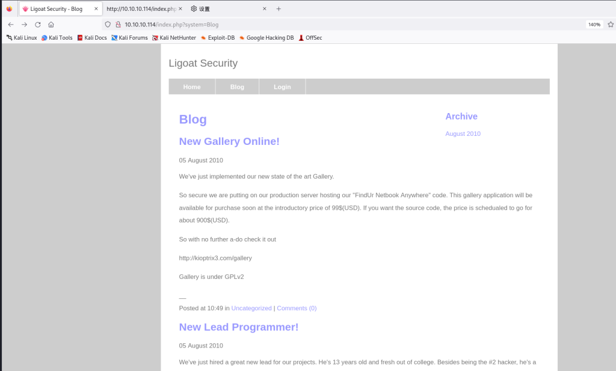Click the Ligoat Security site title
Viewport: 616px width, 371px height.
(203, 63)
